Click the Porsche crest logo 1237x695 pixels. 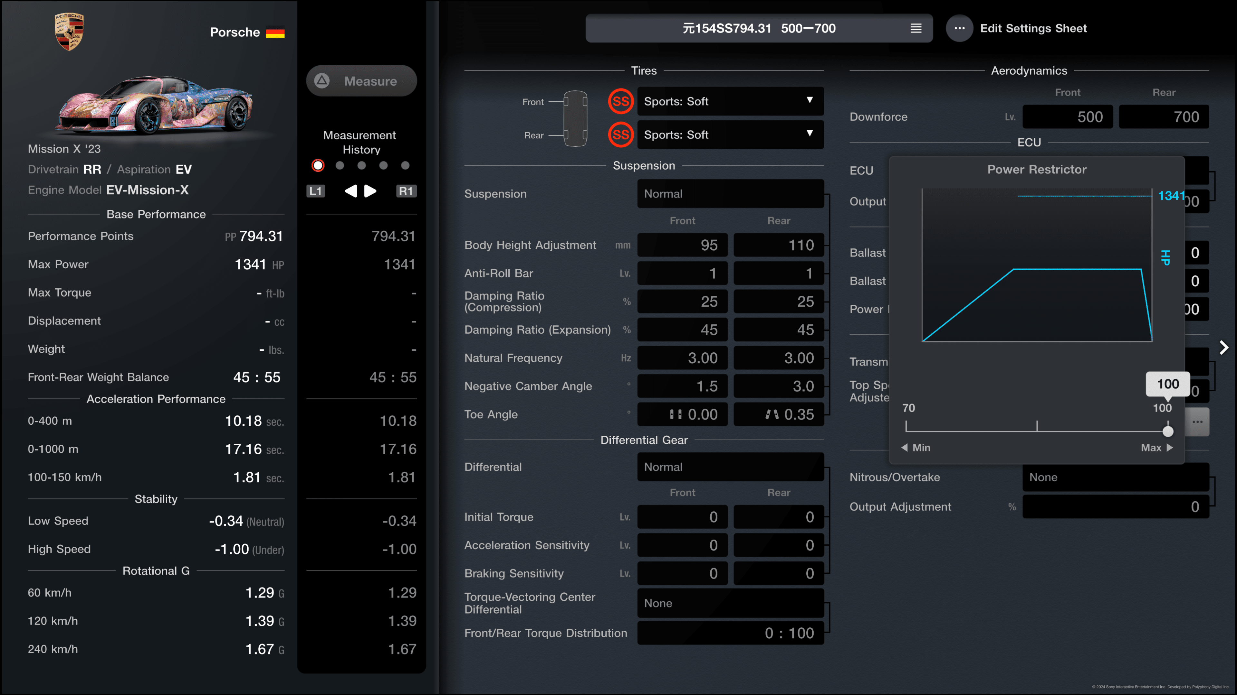click(x=69, y=32)
